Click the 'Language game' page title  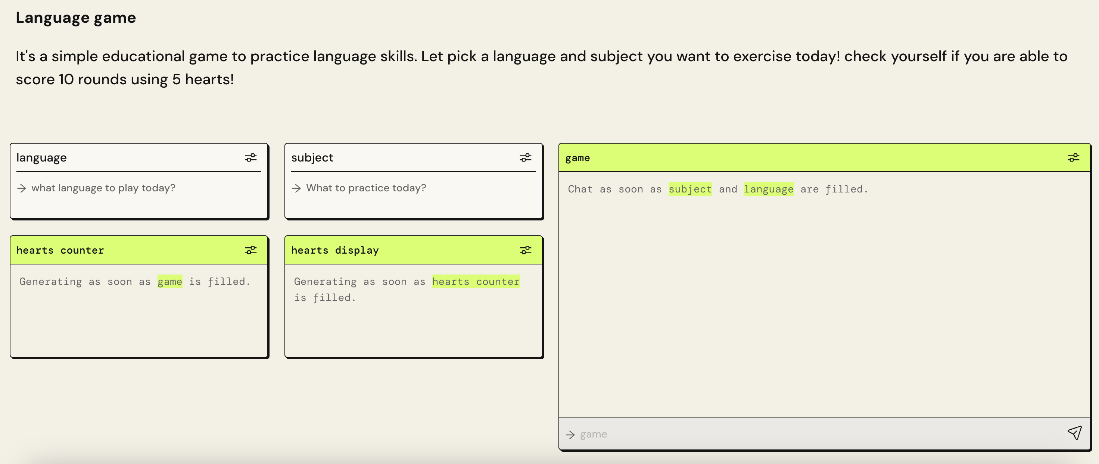pyautogui.click(x=76, y=18)
